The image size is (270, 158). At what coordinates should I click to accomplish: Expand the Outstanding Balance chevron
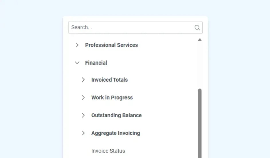[83, 115]
